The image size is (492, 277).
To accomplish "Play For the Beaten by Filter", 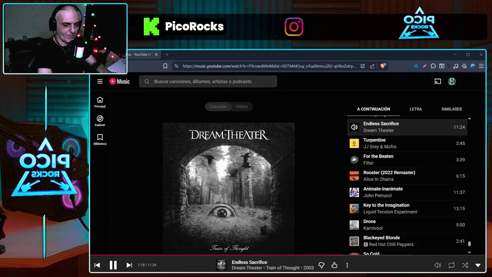I will click(407, 160).
